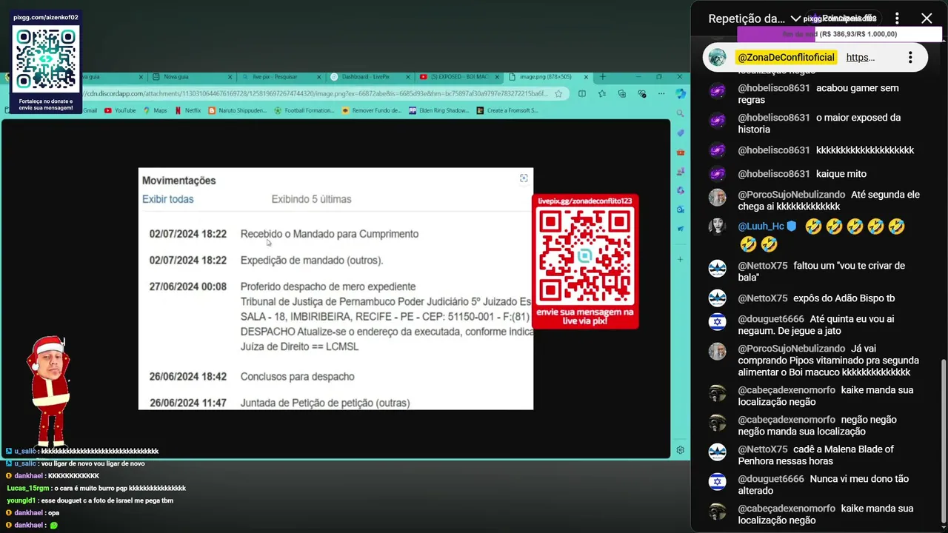The height and width of the screenshot is (533, 948).
Task: Open the paper plane Drop sidebar icon
Action: [x=681, y=229]
